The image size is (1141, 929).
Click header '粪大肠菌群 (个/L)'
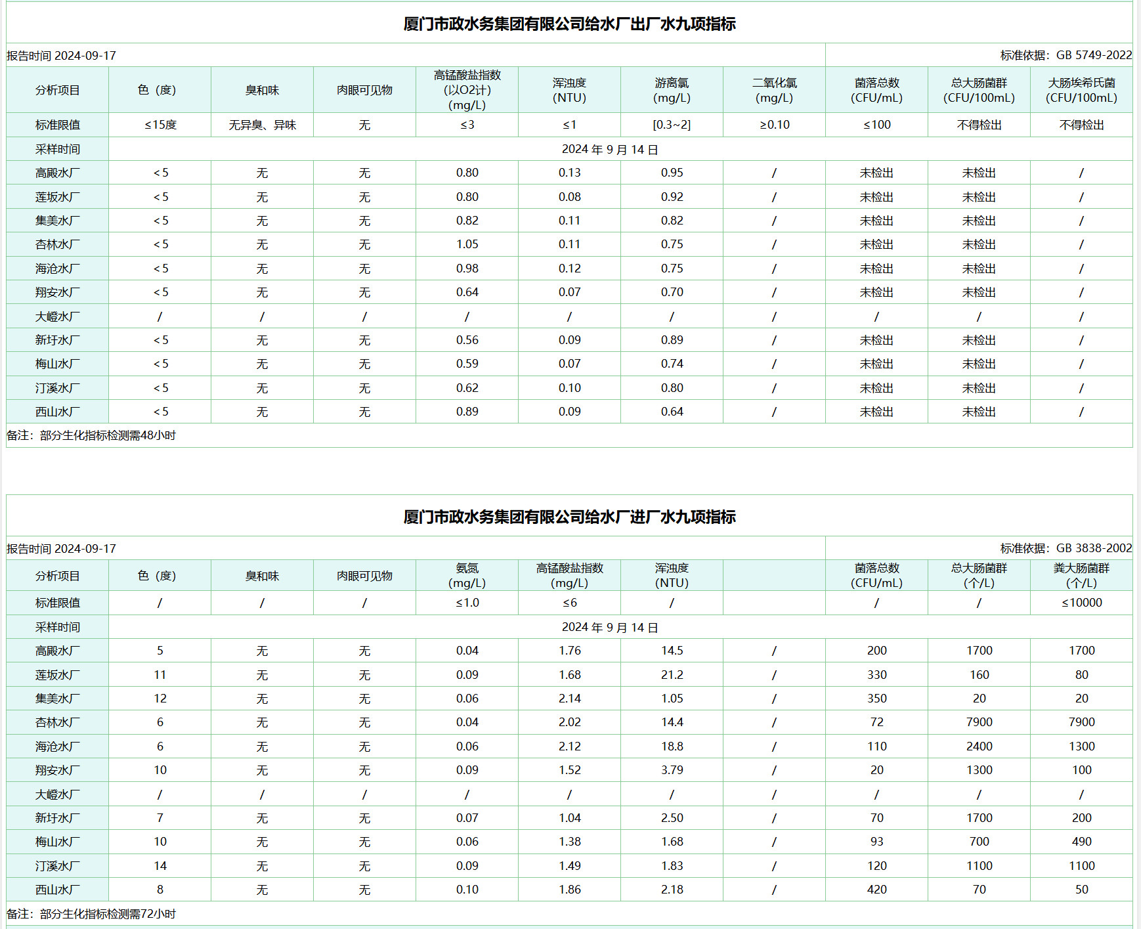click(1081, 576)
